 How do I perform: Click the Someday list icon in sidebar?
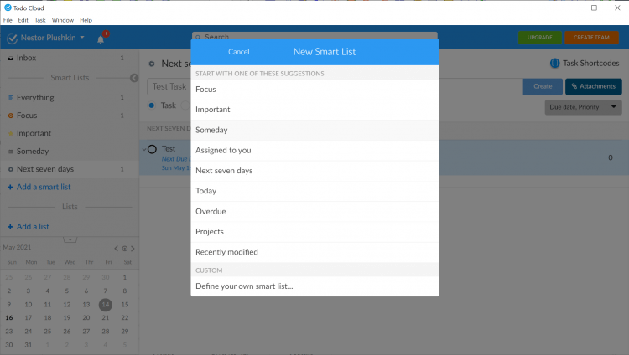11,152
